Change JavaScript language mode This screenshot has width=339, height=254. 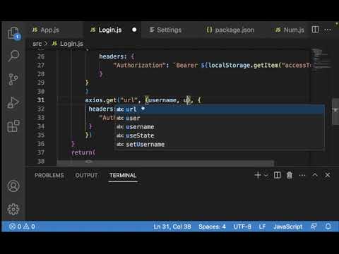click(x=287, y=226)
